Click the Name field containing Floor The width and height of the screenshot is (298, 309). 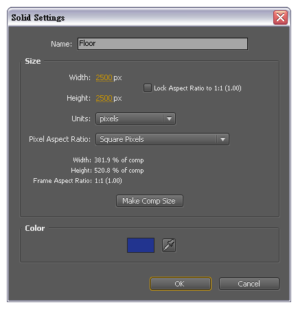pos(163,44)
